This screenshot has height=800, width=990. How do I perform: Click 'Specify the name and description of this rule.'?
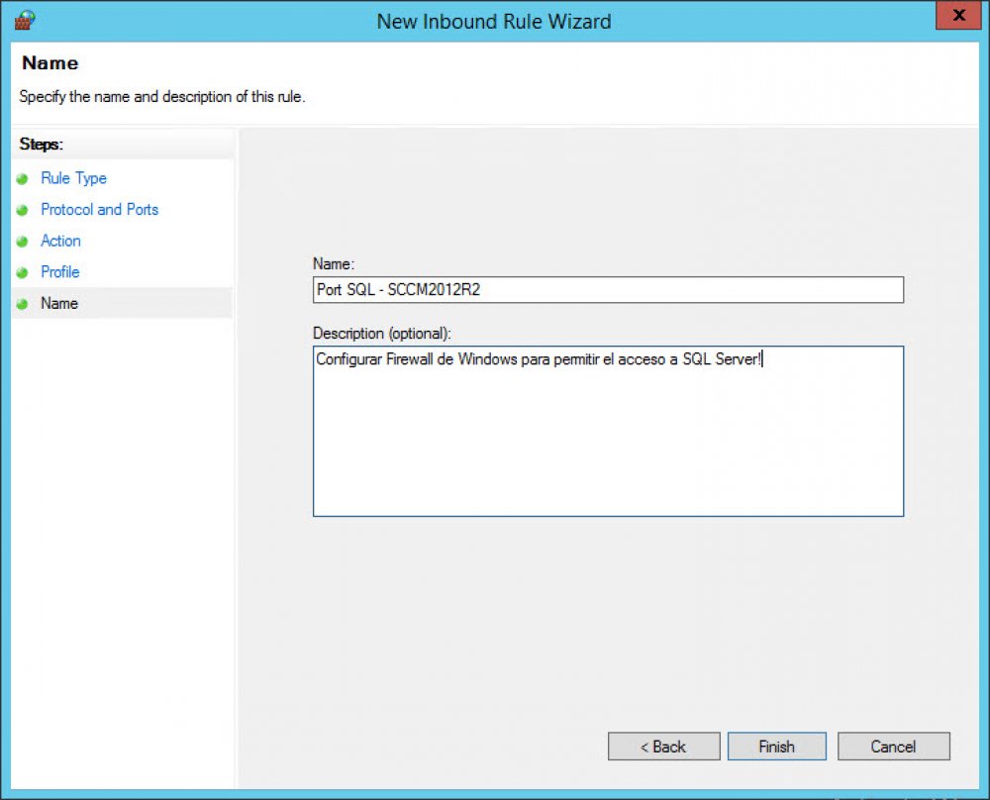coord(162,97)
